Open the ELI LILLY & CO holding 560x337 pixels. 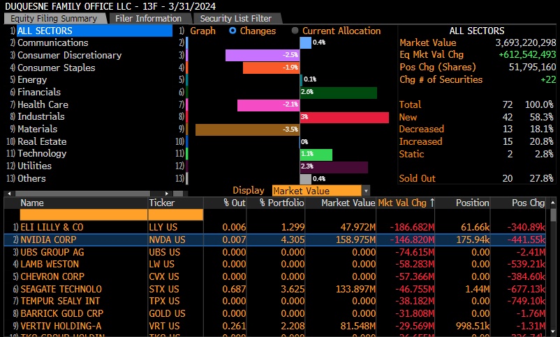(x=52, y=227)
